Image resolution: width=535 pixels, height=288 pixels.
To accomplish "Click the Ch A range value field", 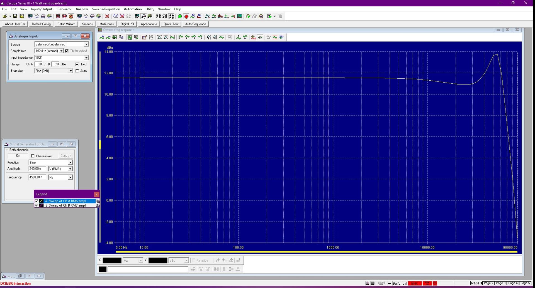I will tap(38, 64).
